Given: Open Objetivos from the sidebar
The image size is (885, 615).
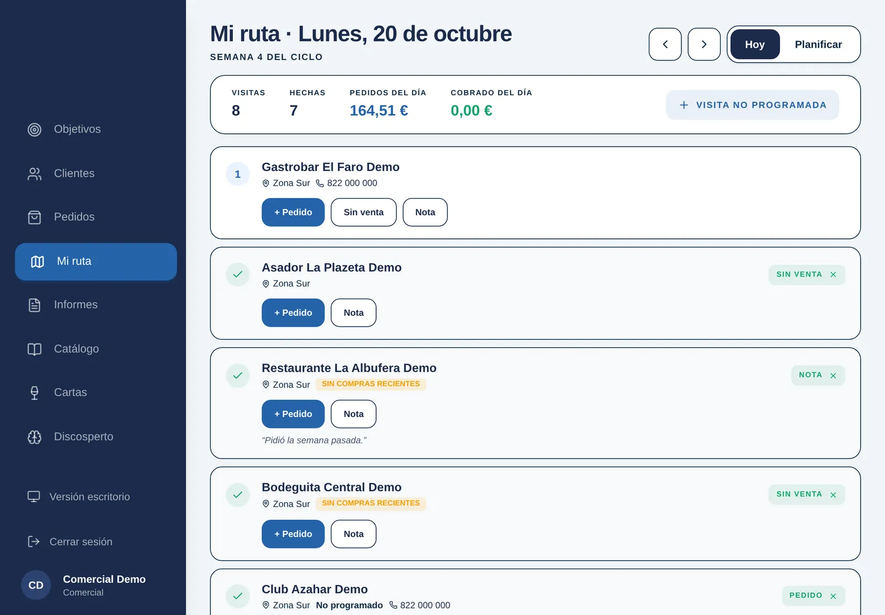Looking at the screenshot, I should [96, 129].
